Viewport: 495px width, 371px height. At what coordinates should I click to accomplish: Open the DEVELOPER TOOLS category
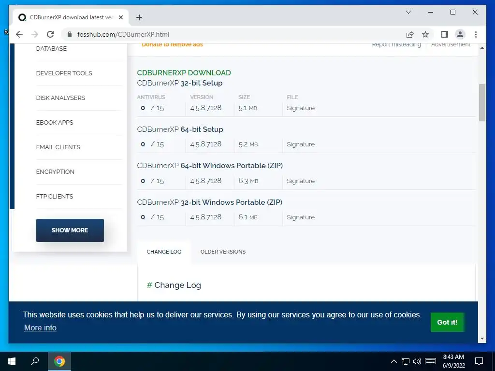coord(64,73)
